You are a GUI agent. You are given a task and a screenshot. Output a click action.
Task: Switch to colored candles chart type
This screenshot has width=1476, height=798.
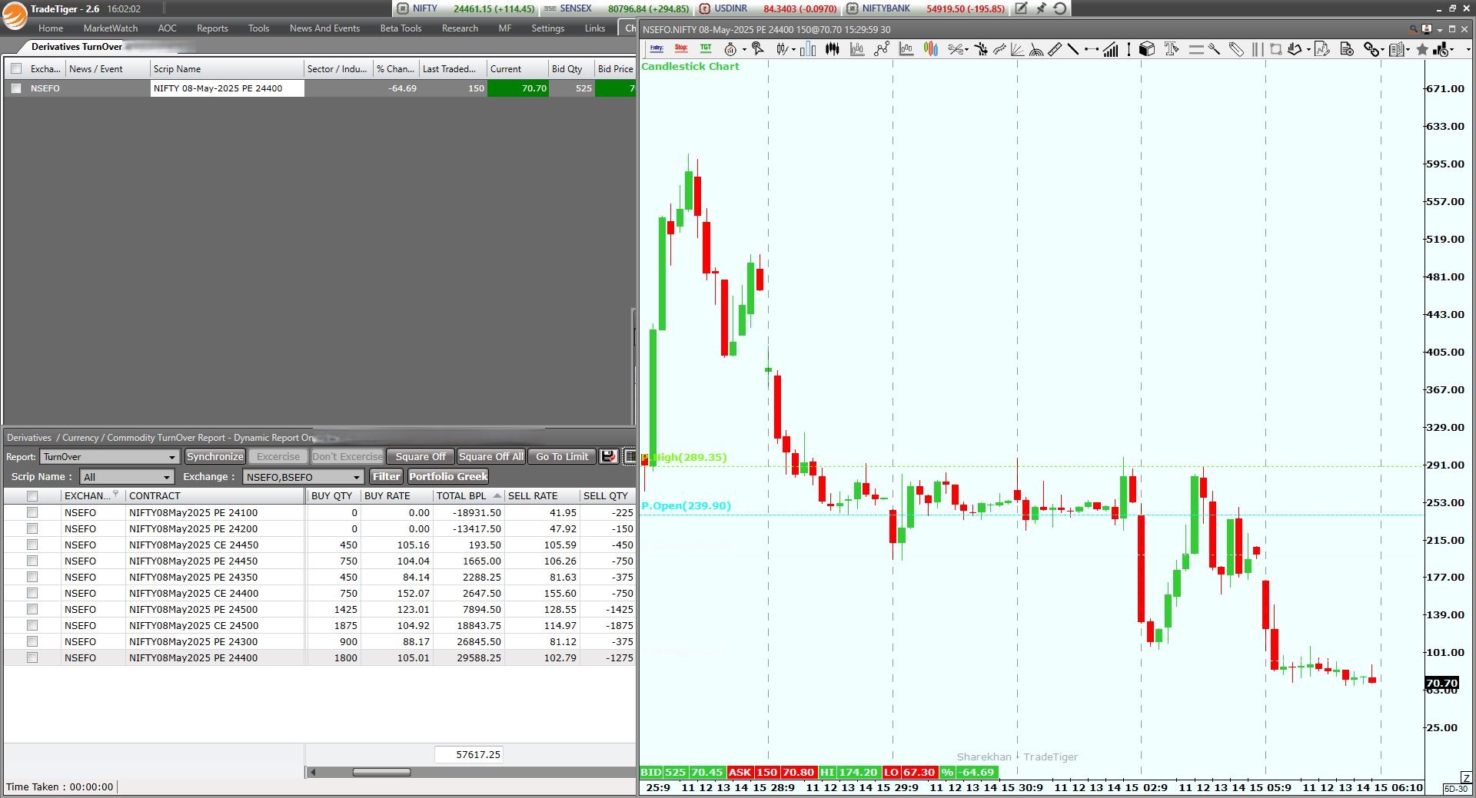pos(930,49)
